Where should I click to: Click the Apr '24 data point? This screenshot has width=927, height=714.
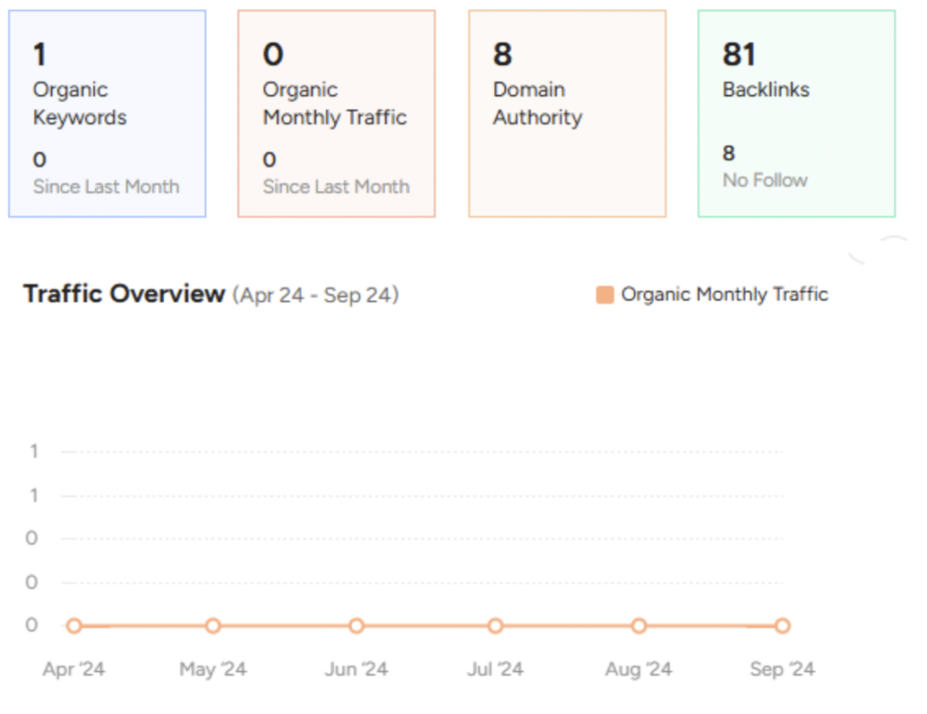click(x=74, y=625)
